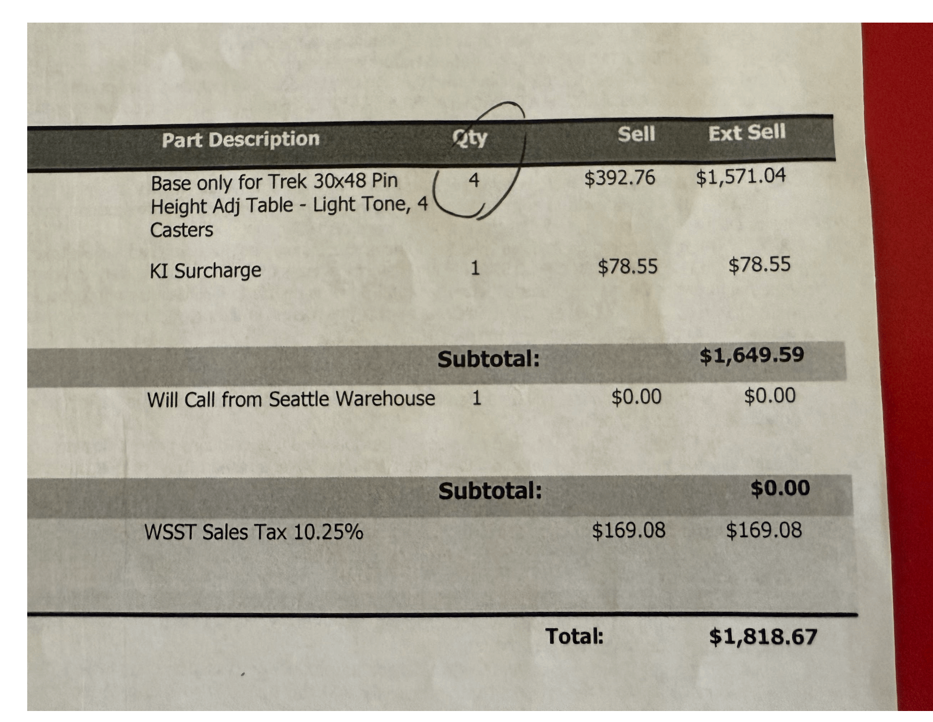The width and height of the screenshot is (933, 722).
Task: Select Will Call from Seattle Warehouse
Action: coord(291,399)
